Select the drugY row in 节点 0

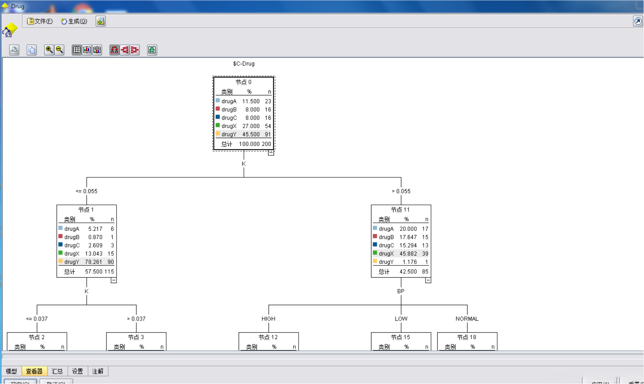(x=243, y=134)
